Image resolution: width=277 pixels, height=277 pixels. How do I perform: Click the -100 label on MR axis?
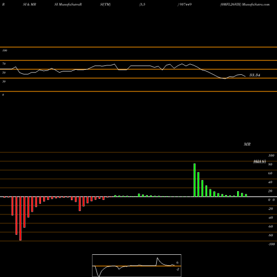(x=271, y=244)
